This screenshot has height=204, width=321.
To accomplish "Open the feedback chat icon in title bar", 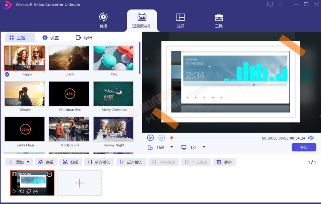I will pyautogui.click(x=270, y=4).
